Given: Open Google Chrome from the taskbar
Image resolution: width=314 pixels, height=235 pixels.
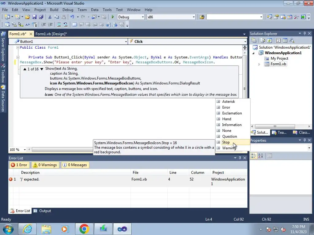Looking at the screenshot, I should 84,229.
